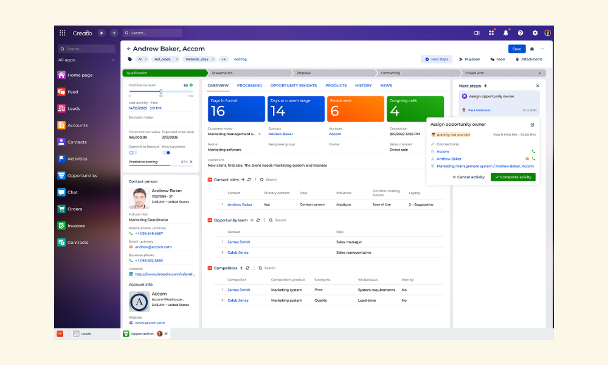Toggle the Commit to forecast switch
This screenshot has height=365, width=608.
(133, 153)
